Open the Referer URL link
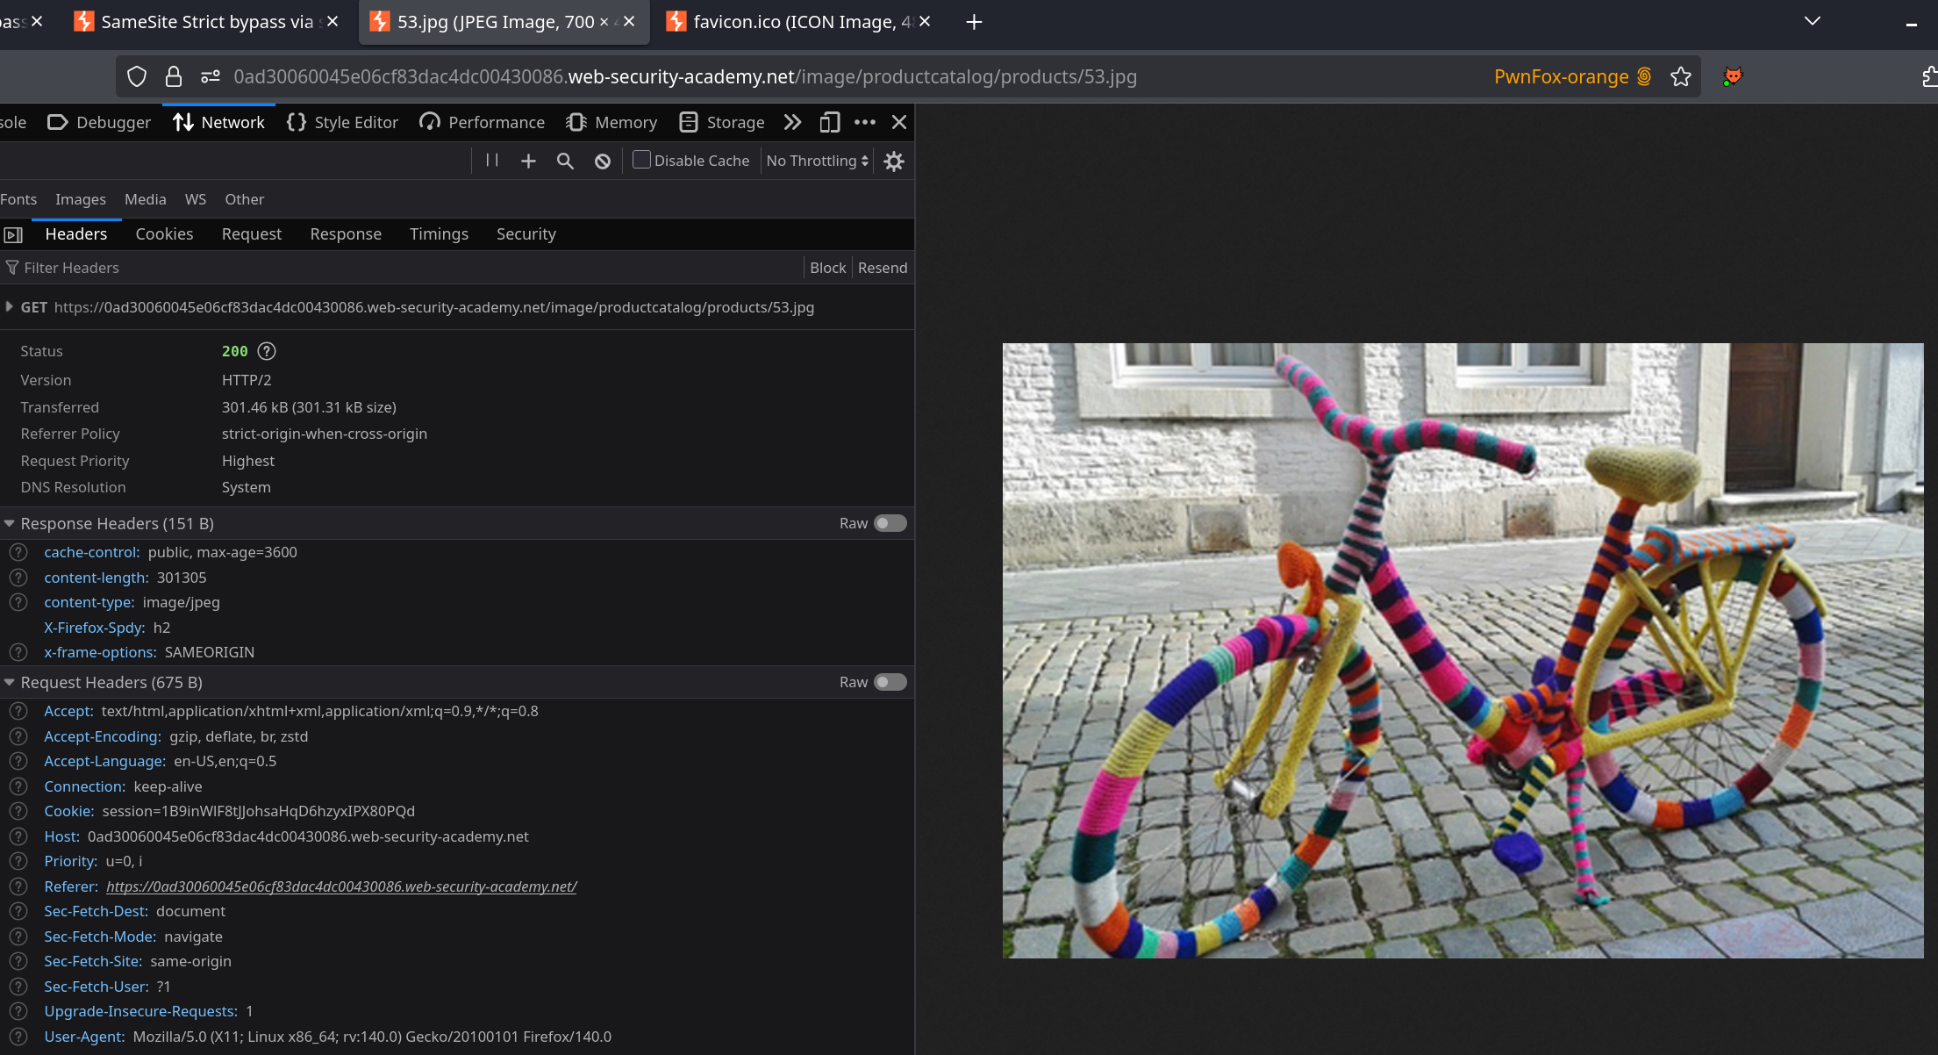The image size is (1938, 1055). click(x=341, y=887)
